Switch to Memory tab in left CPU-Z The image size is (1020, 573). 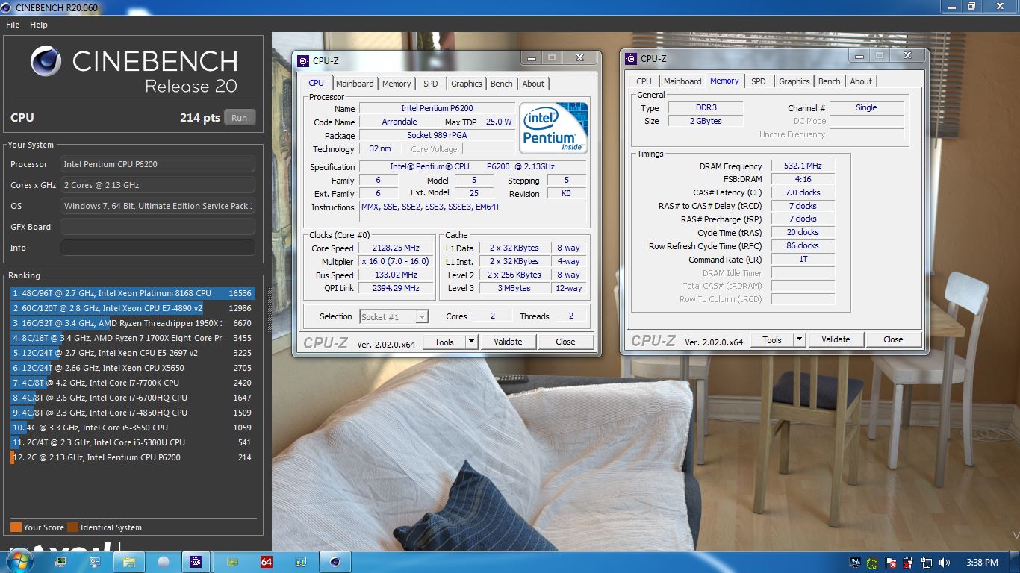pyautogui.click(x=397, y=84)
